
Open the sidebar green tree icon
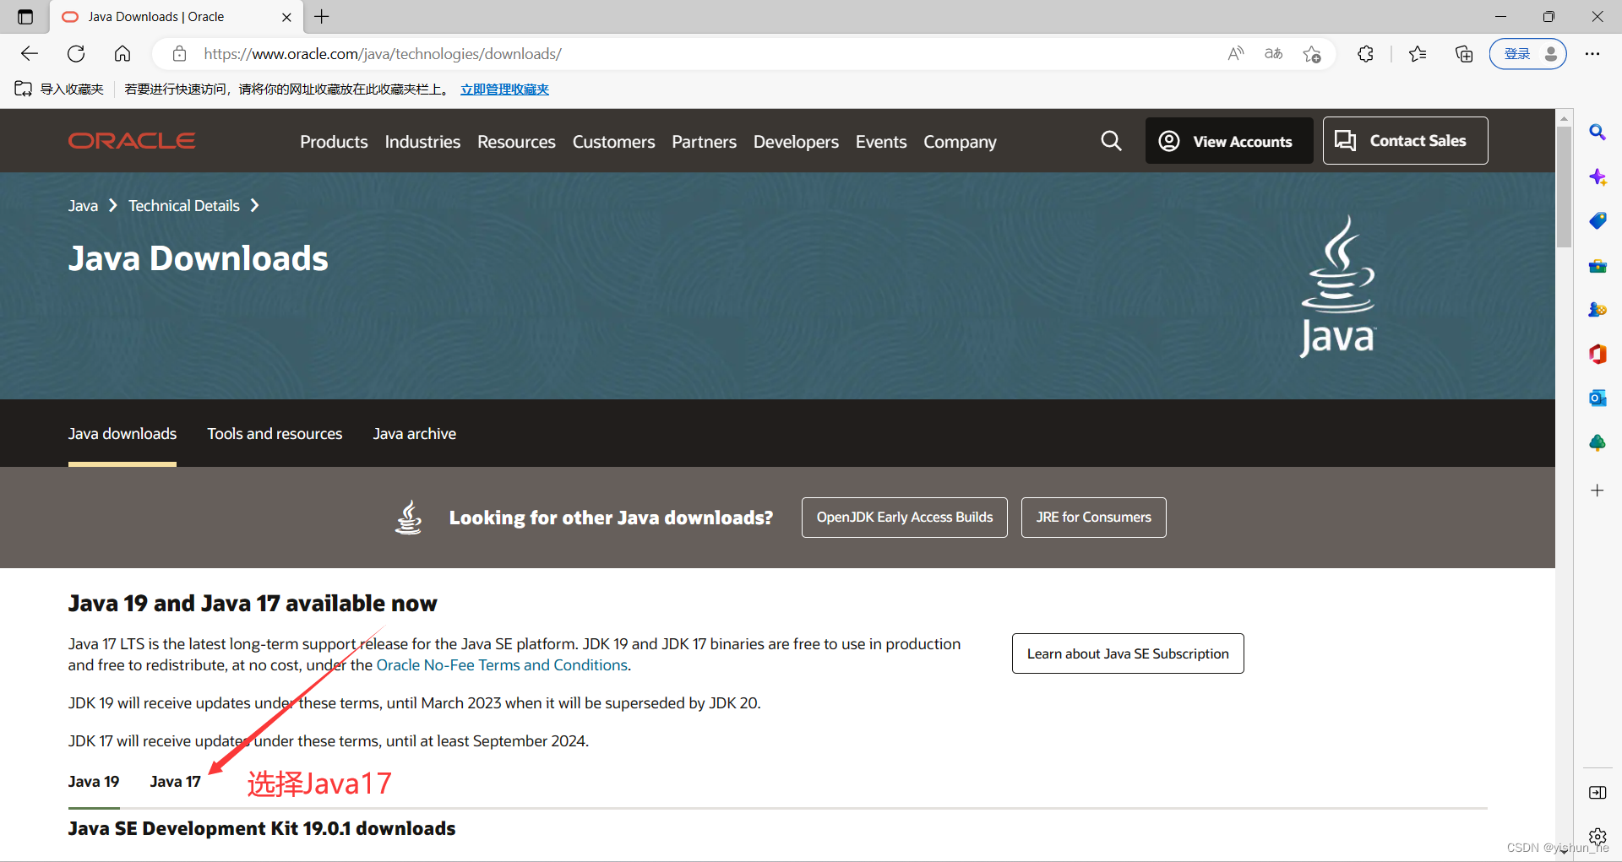click(x=1598, y=442)
